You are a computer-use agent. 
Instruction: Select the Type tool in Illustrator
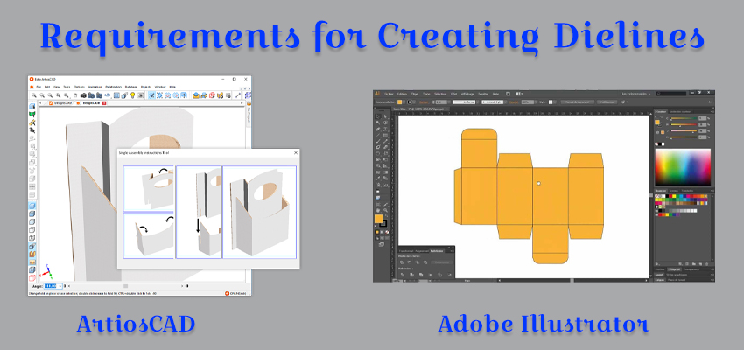[x=385, y=129]
